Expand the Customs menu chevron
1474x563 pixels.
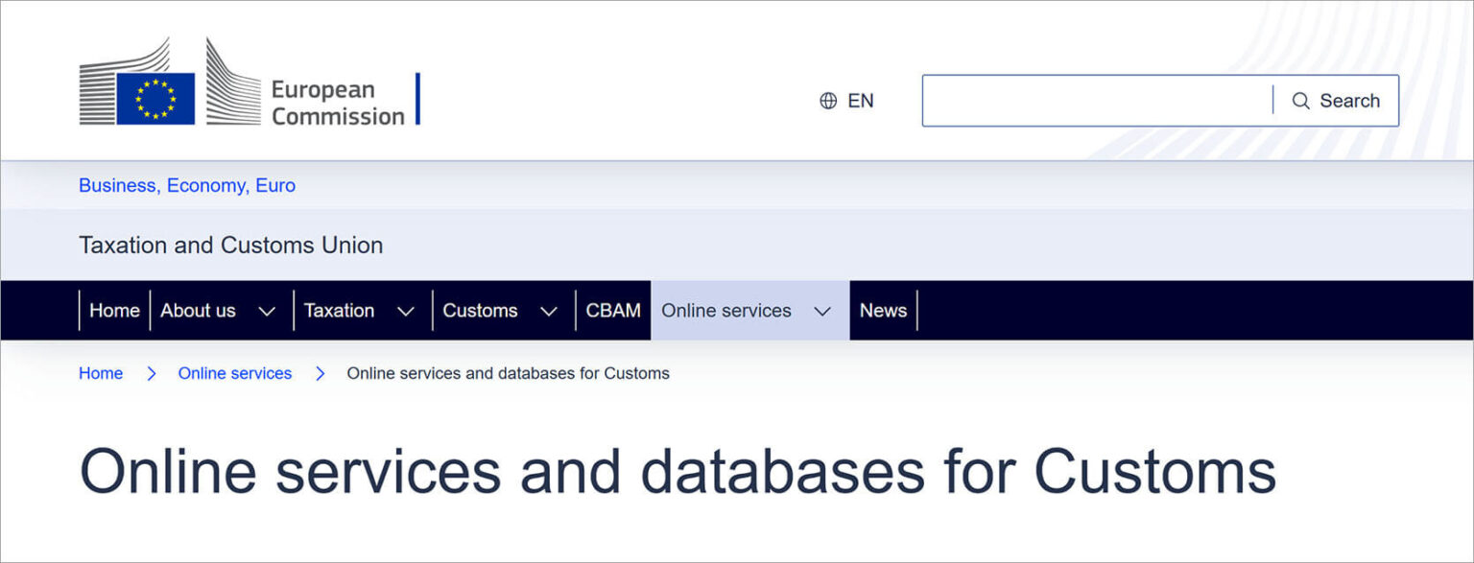pos(549,311)
